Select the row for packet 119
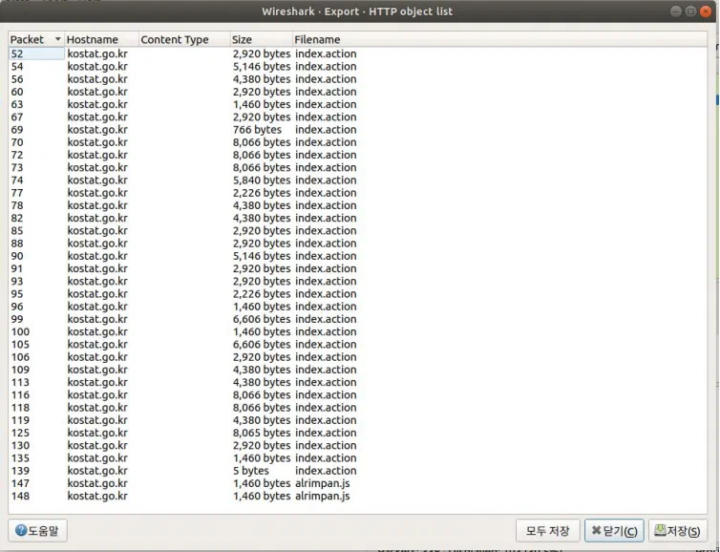The width and height of the screenshot is (720, 552). tap(358, 420)
